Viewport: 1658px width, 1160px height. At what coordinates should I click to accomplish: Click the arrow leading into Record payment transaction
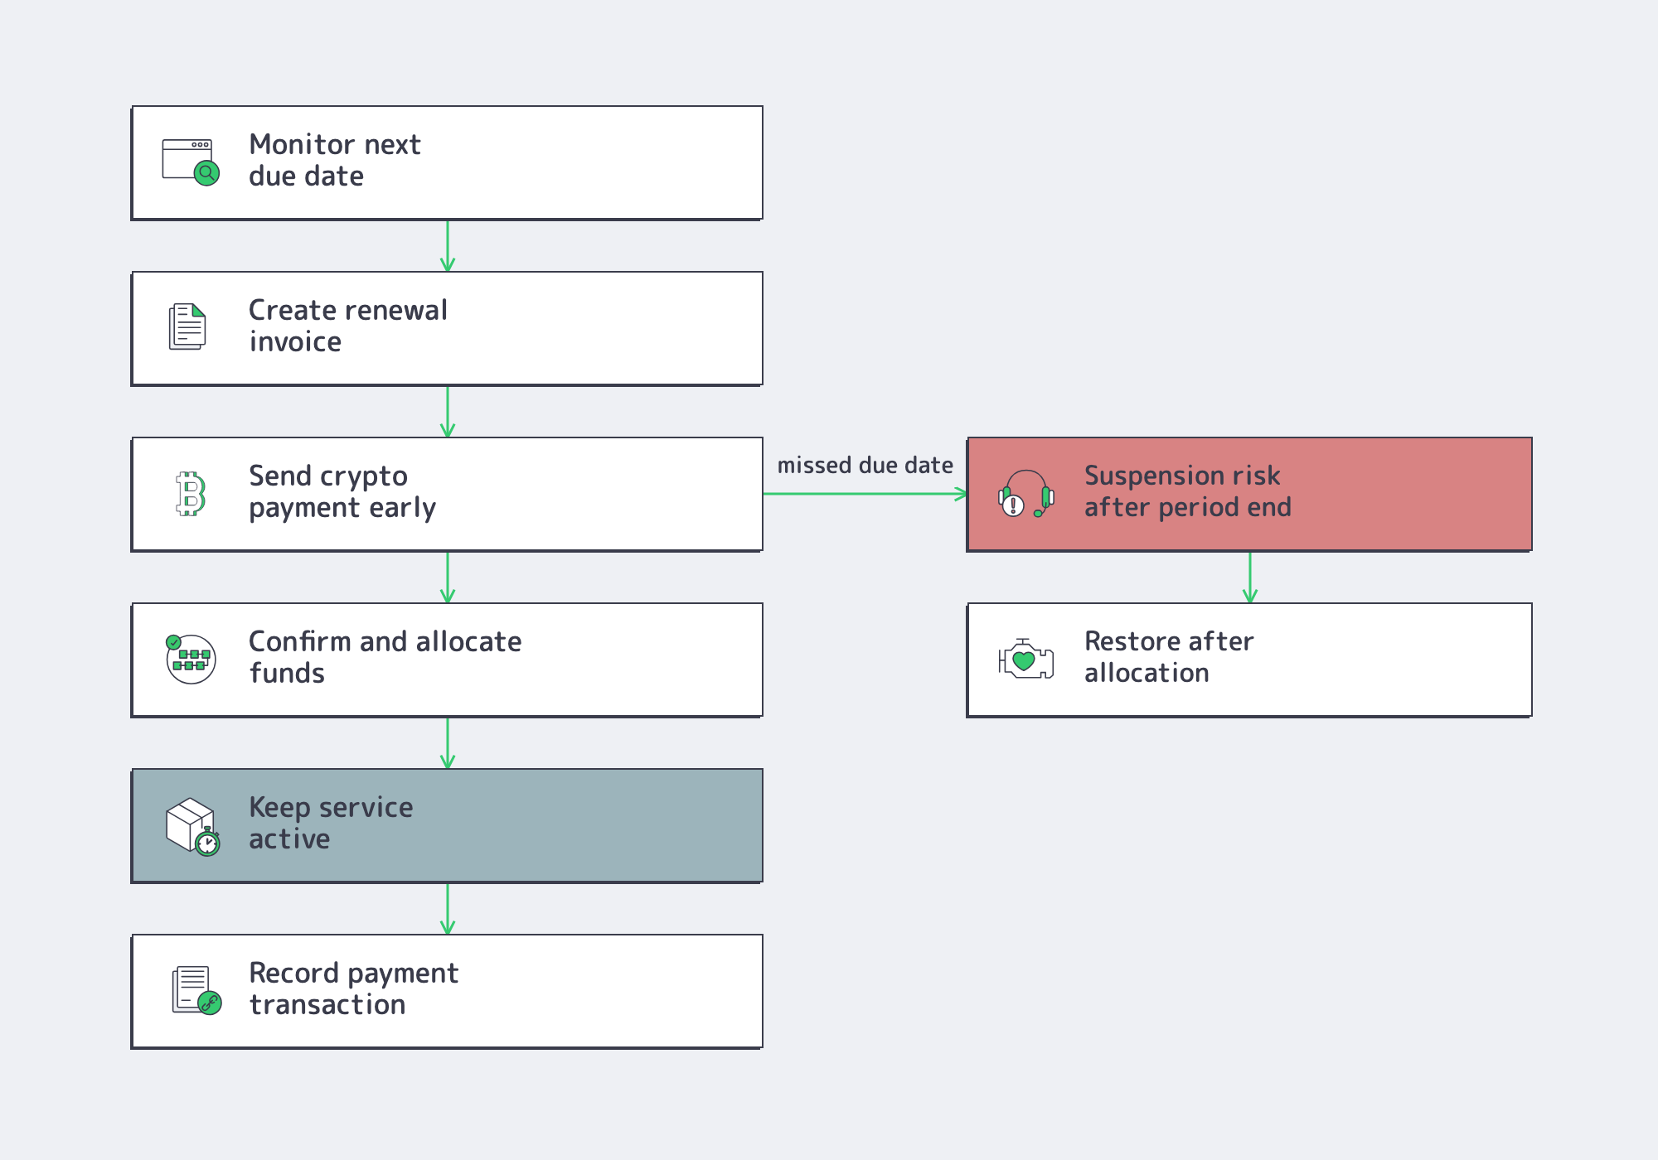tap(448, 909)
